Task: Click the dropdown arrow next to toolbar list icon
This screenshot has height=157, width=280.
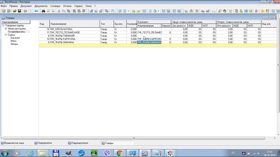Action: [128, 11]
